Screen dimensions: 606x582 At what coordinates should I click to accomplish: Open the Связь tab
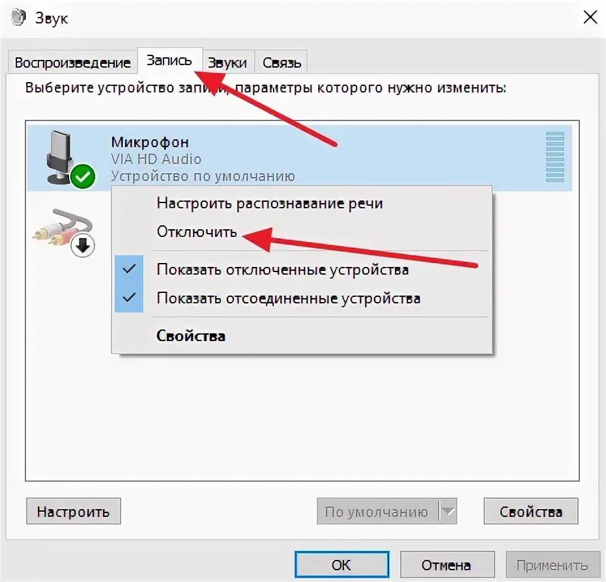[x=281, y=62]
